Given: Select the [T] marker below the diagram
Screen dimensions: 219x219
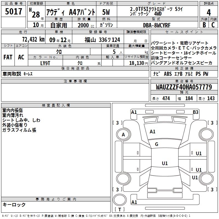Looking at the screenshot, I should (119, 210).
